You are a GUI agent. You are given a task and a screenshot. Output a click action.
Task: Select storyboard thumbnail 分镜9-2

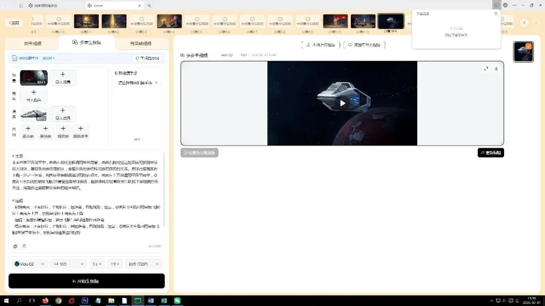click(x=114, y=21)
